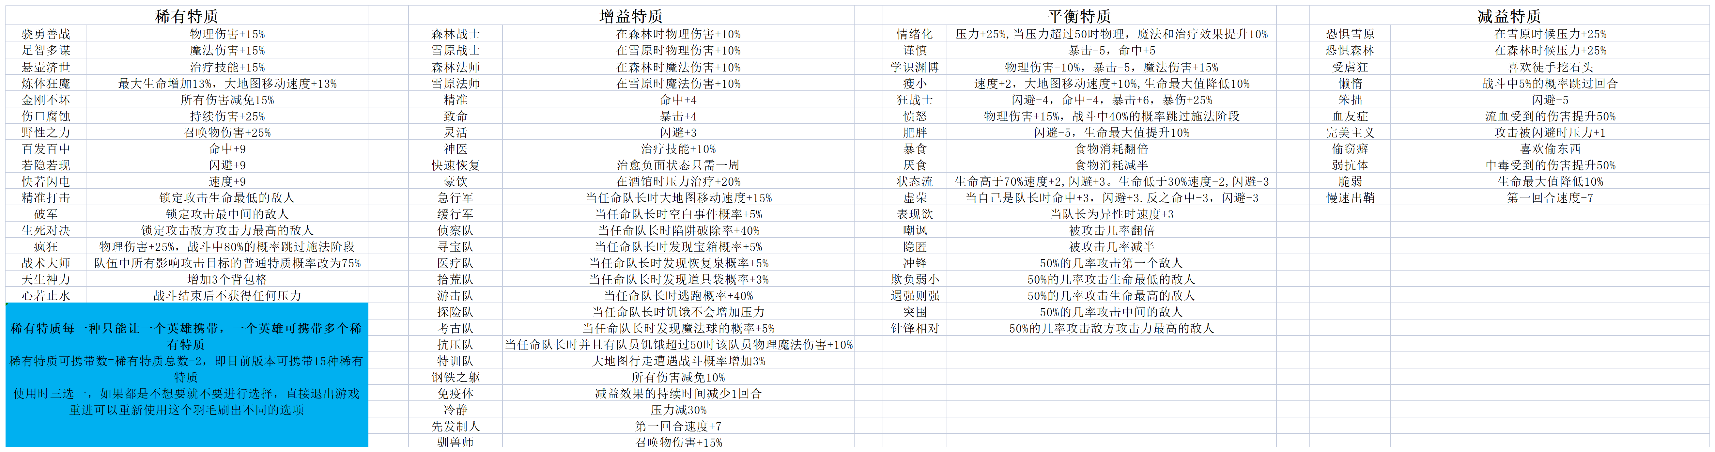Select the 神医 cell

pos(456,148)
